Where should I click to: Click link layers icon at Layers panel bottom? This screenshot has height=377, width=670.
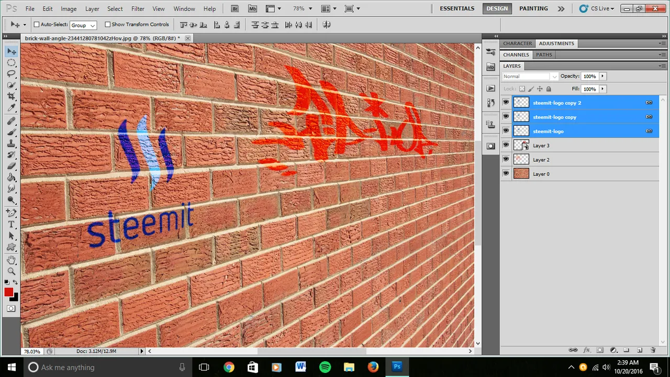click(573, 350)
